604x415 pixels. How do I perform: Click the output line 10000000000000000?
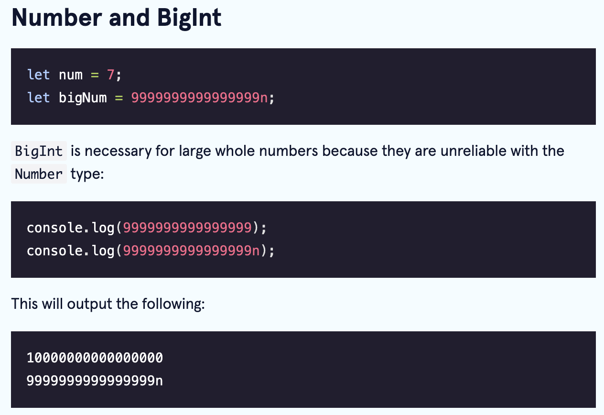coord(95,358)
